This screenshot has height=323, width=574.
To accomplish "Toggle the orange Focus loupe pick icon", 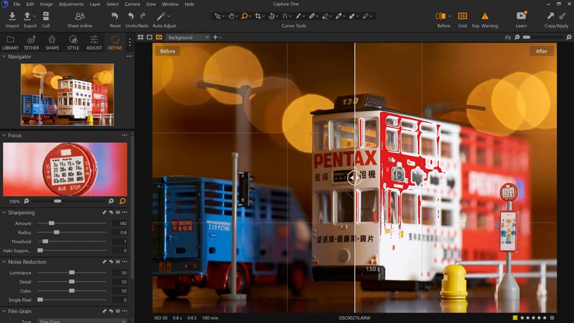I will pyautogui.click(x=123, y=201).
